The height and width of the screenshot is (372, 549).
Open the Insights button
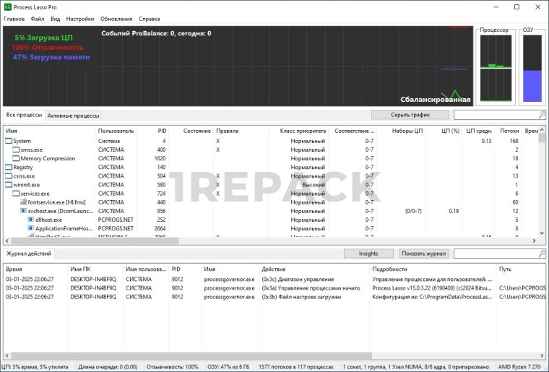368,254
